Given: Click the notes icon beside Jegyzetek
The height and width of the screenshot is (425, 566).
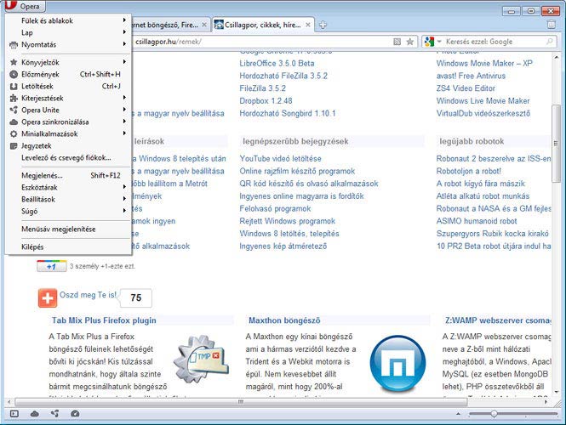Looking at the screenshot, I should [x=14, y=146].
